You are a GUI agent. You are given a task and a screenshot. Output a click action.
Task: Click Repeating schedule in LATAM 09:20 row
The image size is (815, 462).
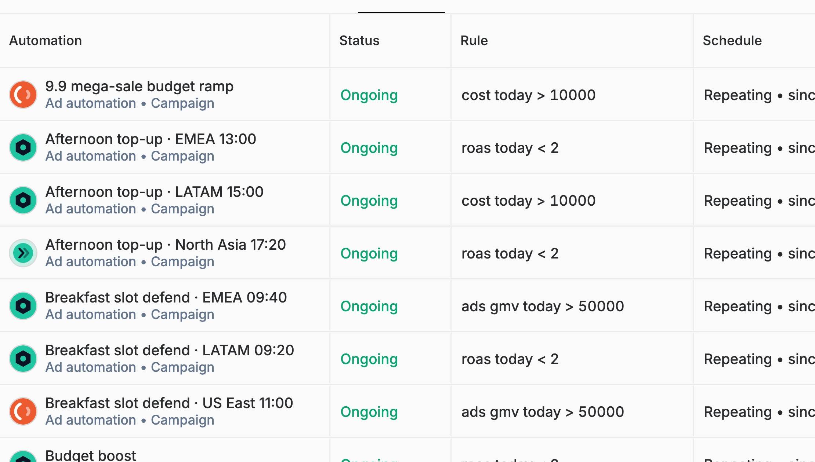coord(760,359)
